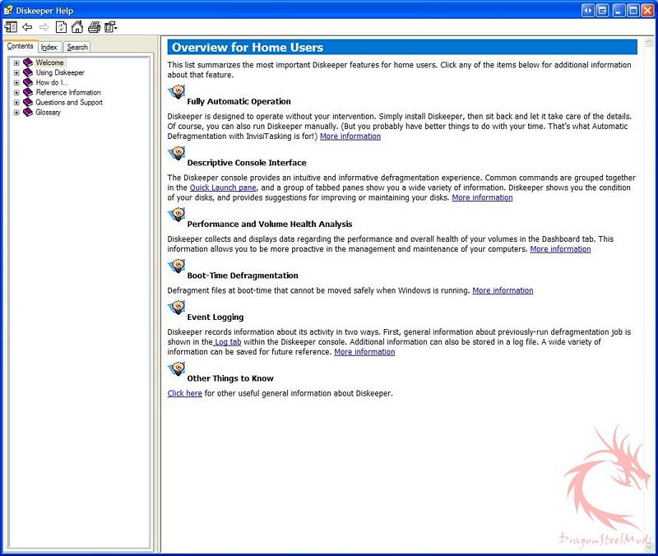Go back using the Back arrow

(x=27, y=27)
